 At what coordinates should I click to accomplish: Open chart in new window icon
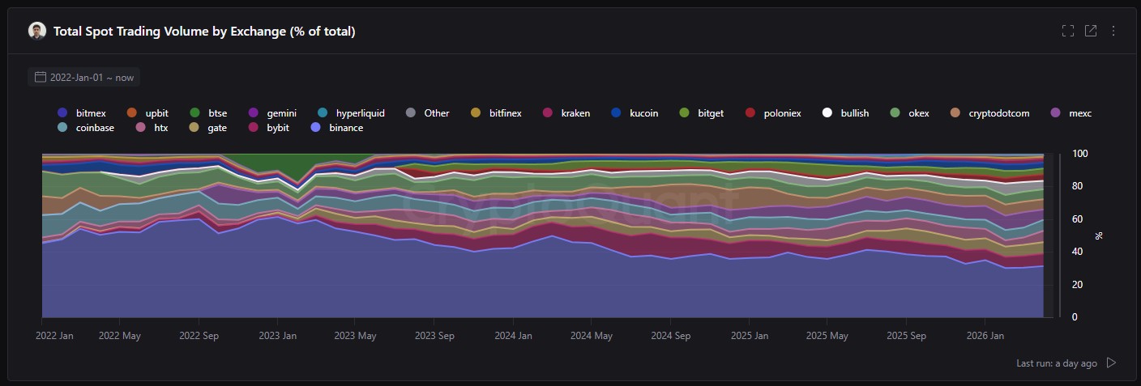tap(1091, 31)
